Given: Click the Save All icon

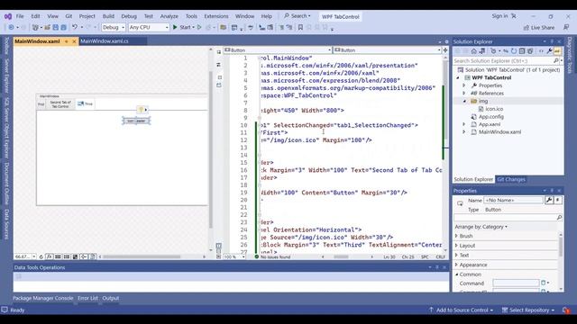Looking at the screenshot, I should (63, 27).
